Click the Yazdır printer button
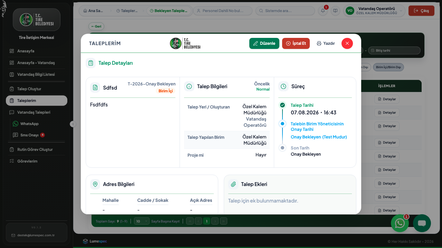Image resolution: width=442 pixels, height=248 pixels. click(x=326, y=43)
